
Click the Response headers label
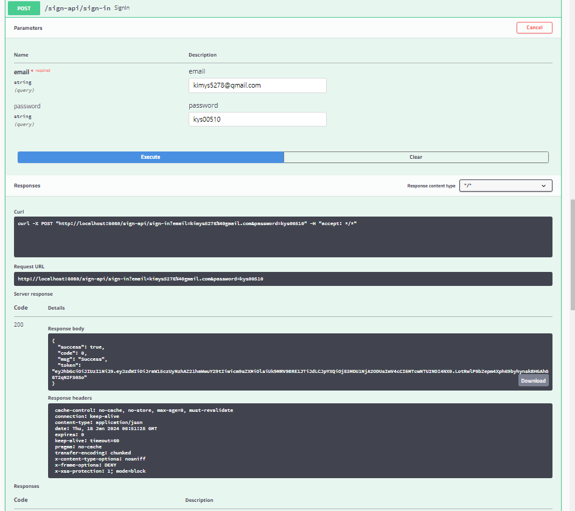click(70, 398)
